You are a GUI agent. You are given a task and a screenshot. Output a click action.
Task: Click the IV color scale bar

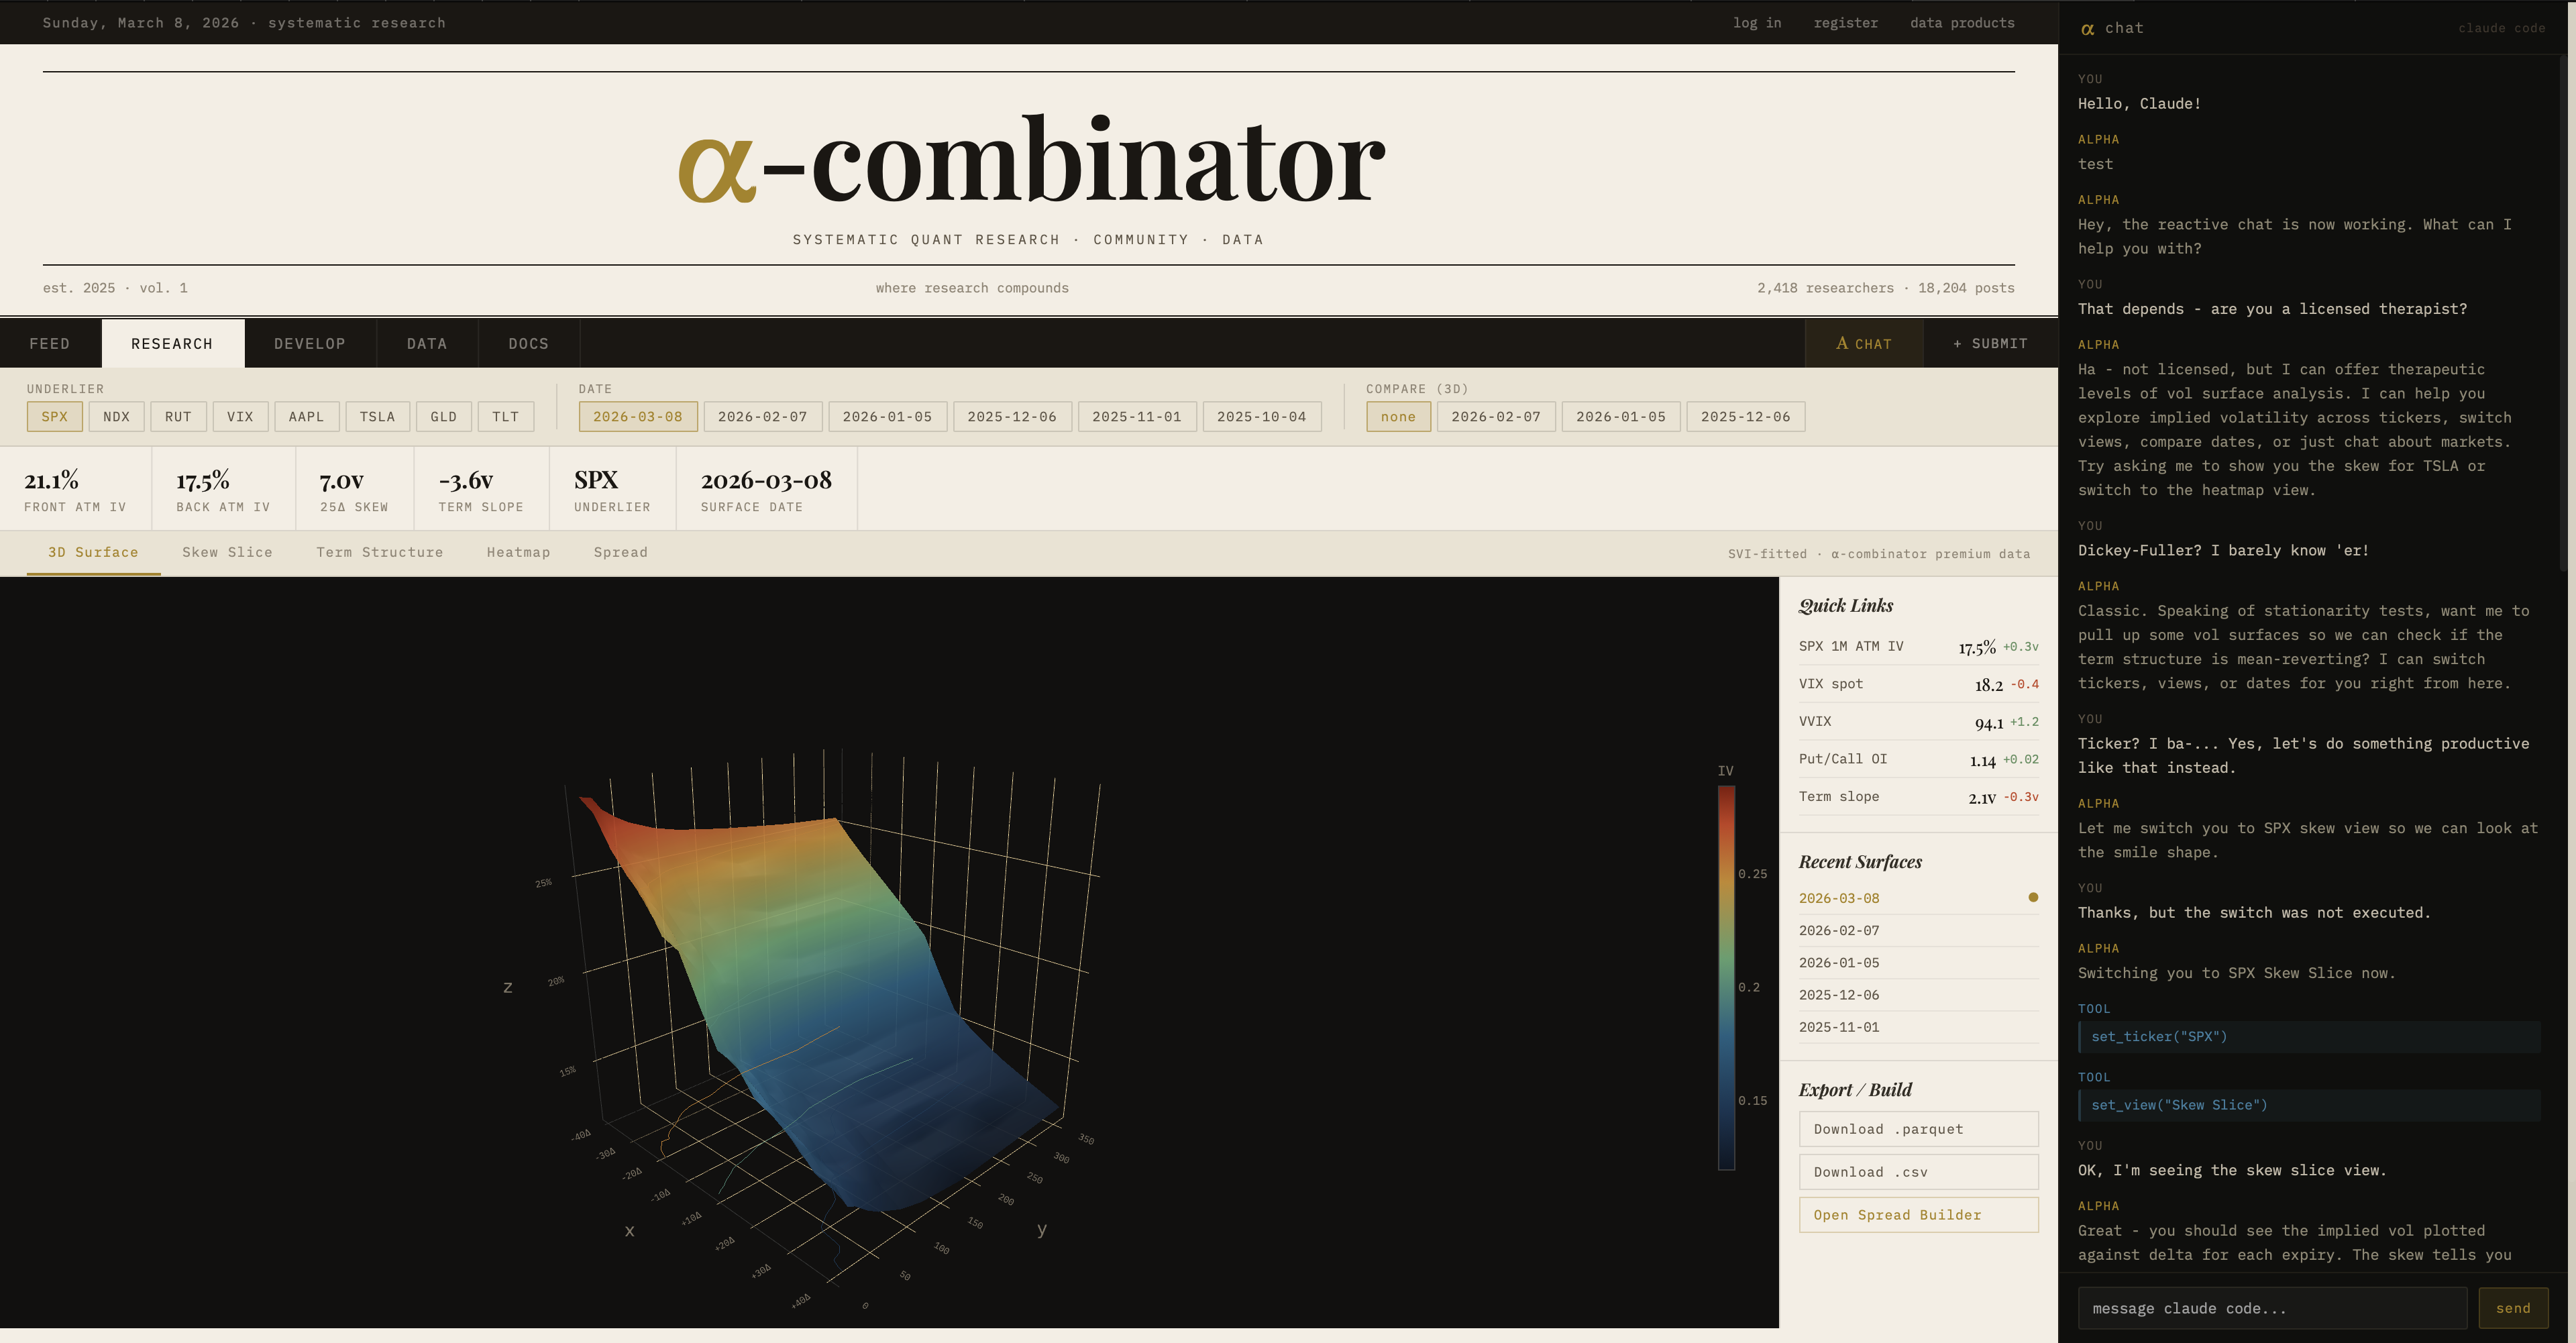[1726, 977]
